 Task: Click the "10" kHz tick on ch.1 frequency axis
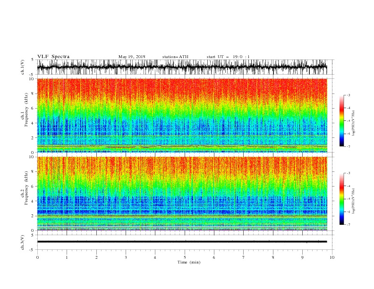(32, 79)
